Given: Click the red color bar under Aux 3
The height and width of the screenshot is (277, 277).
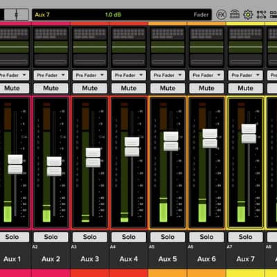Looking at the screenshot, I should tap(90, 273).
